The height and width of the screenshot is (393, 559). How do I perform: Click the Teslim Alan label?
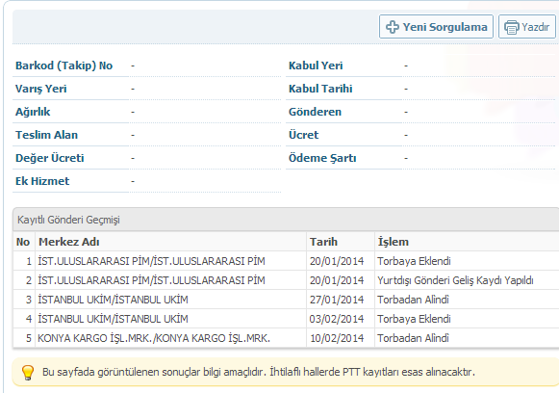coord(46,135)
